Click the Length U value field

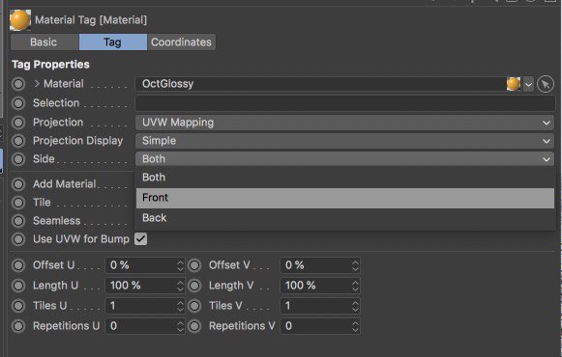tap(145, 286)
